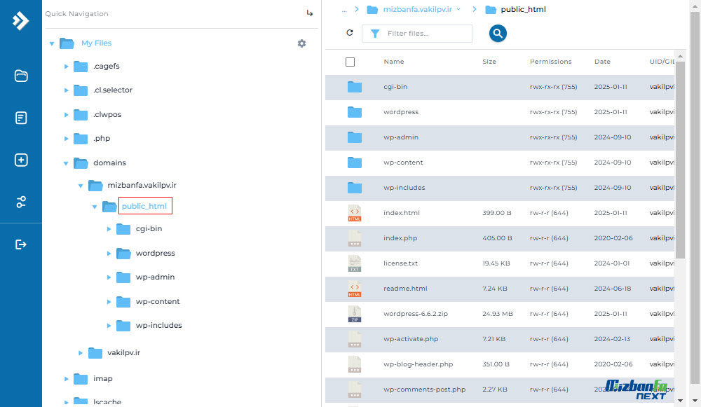The height and width of the screenshot is (407, 701).
Task: Click the wordpress folder icon in file list
Action: (355, 111)
